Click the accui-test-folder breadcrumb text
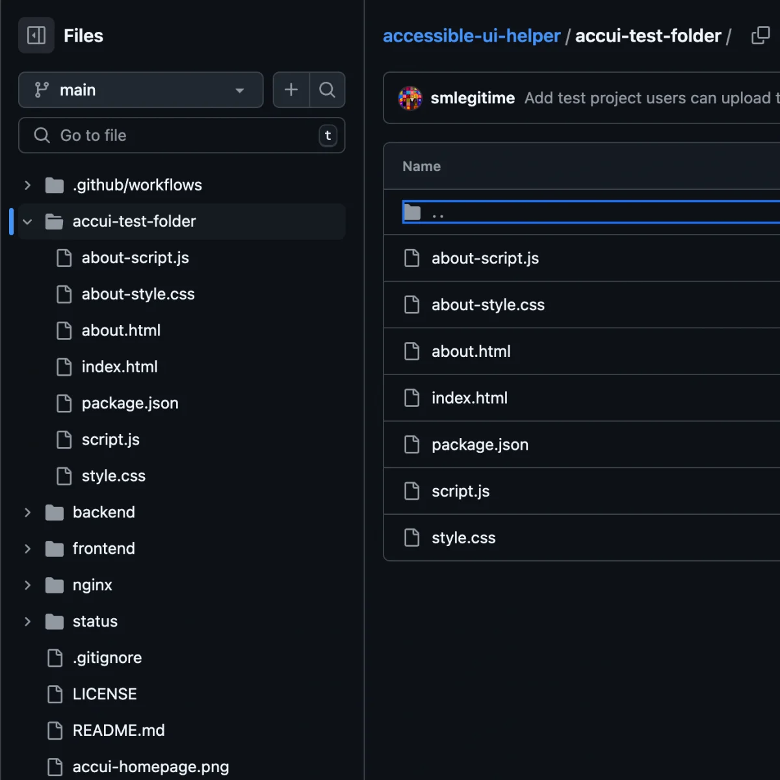This screenshot has height=780, width=780. [648, 36]
